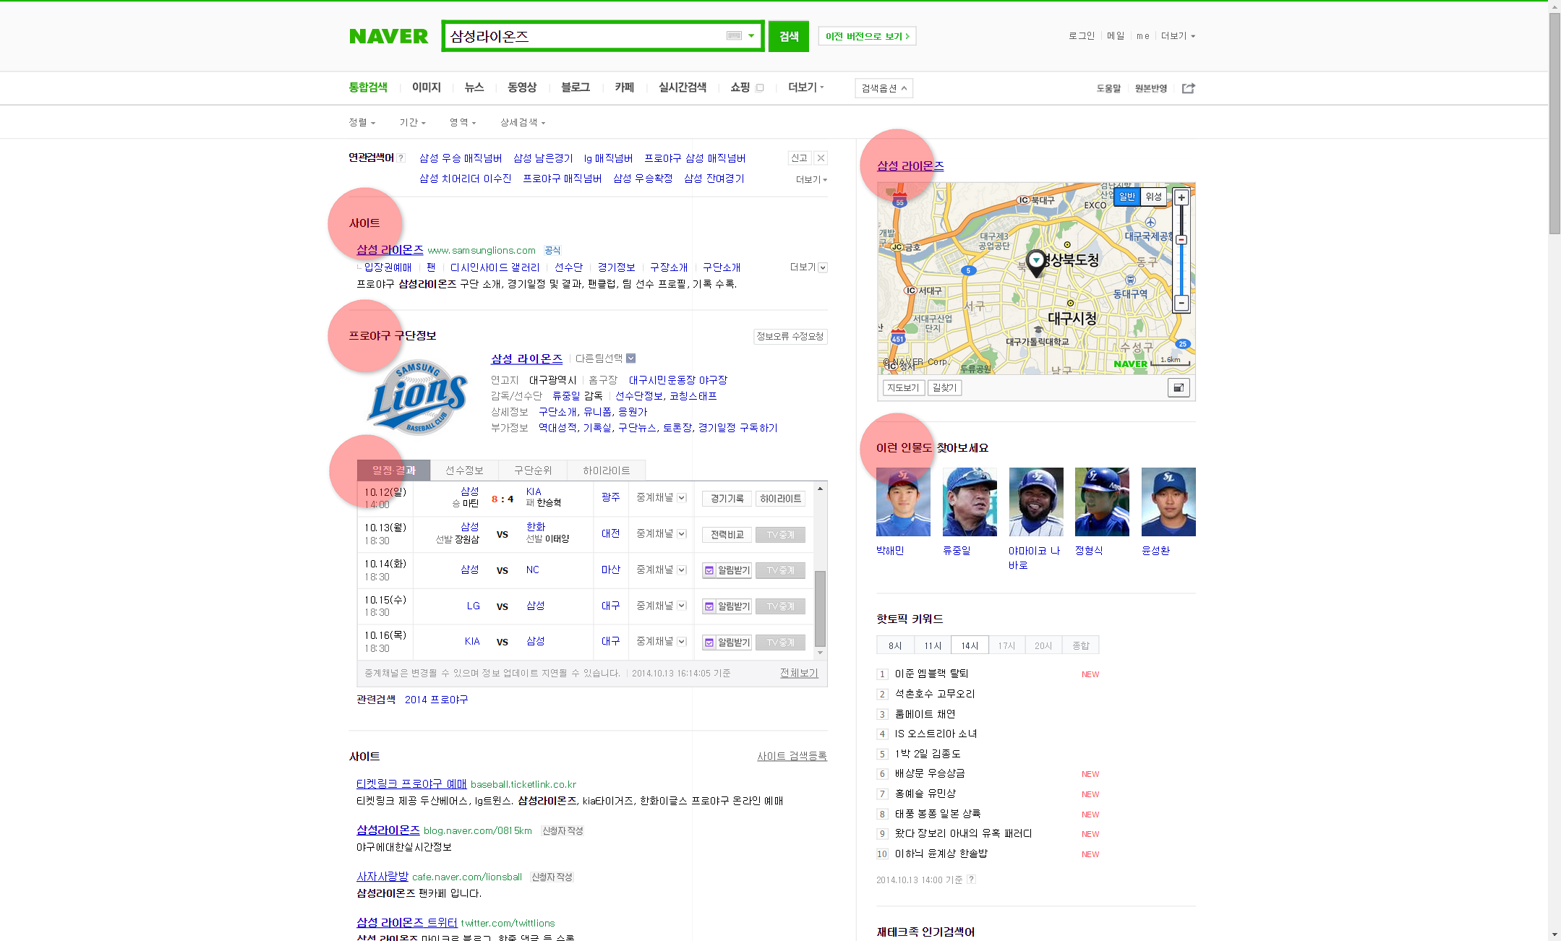Image resolution: width=1561 pixels, height=941 pixels.
Task: Open the 영역 dropdown
Action: [463, 122]
